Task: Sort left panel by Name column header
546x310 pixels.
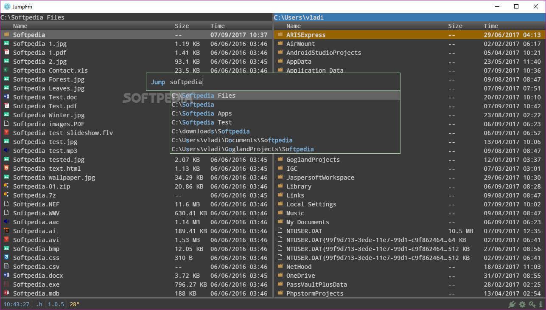Action: click(20, 26)
